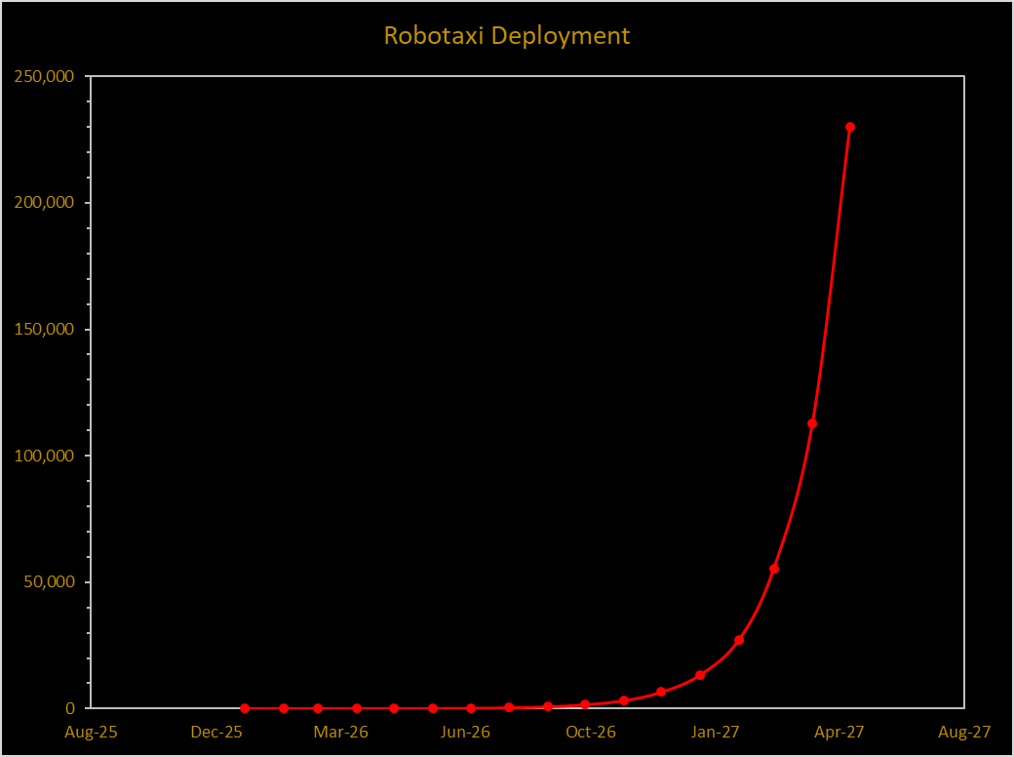Click the Oct-26 x-axis label

coord(591,733)
